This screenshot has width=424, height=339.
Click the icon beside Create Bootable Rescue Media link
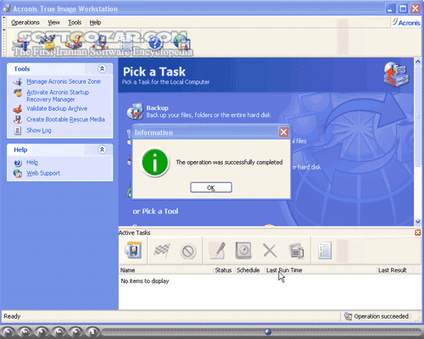click(x=18, y=119)
